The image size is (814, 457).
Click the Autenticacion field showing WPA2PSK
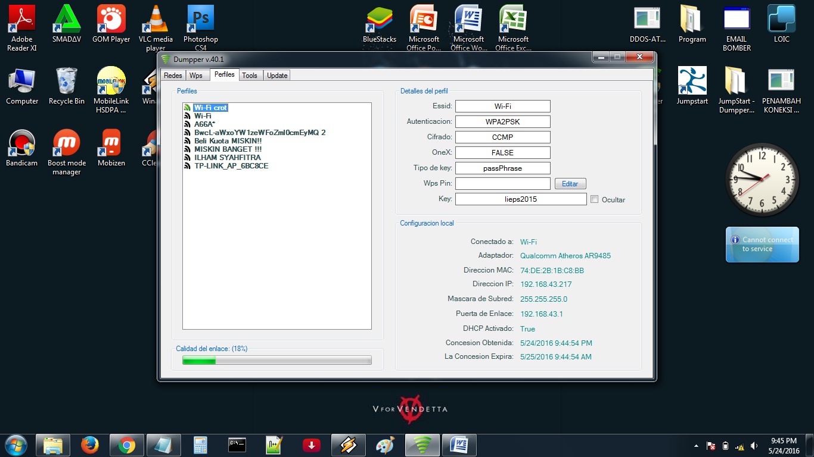(x=503, y=121)
